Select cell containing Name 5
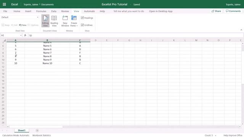244x137 pixels. [x=47, y=46]
